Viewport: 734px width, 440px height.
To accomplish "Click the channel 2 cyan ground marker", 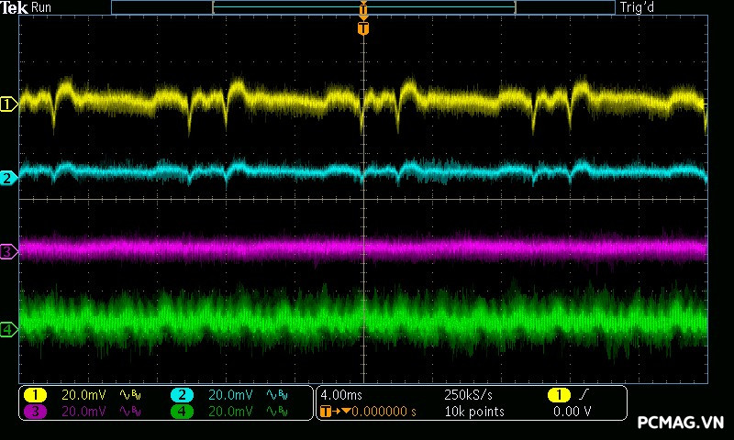I will point(8,178).
